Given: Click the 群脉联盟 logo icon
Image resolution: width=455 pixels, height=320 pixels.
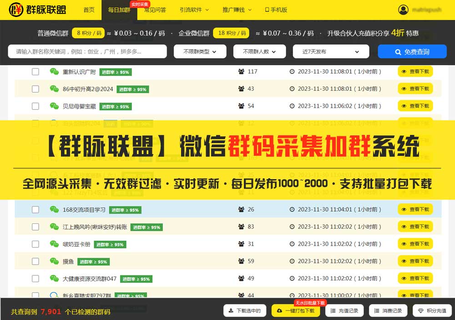Looking at the screenshot, I should click(16, 10).
